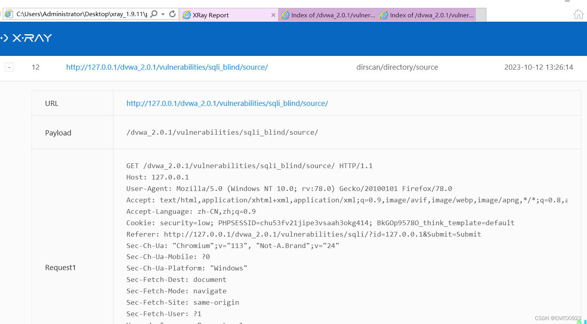Screen dimensions: 587x324
Task: Open the second Index of /dvwa_2.0.1 tab
Action: coord(328,15)
